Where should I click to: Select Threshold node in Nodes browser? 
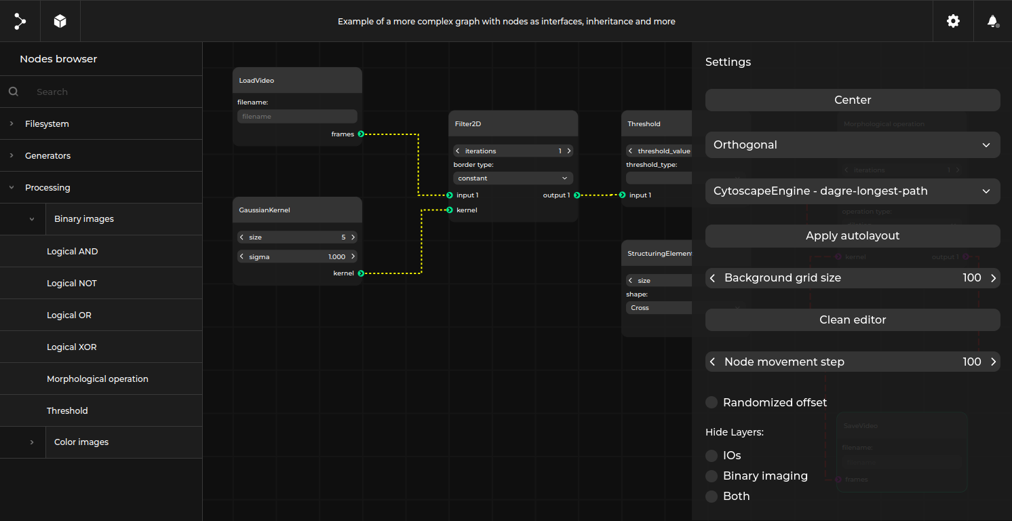(101, 411)
